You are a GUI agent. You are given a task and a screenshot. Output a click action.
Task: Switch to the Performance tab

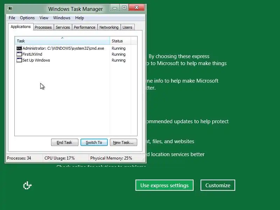pyautogui.click(x=85, y=27)
